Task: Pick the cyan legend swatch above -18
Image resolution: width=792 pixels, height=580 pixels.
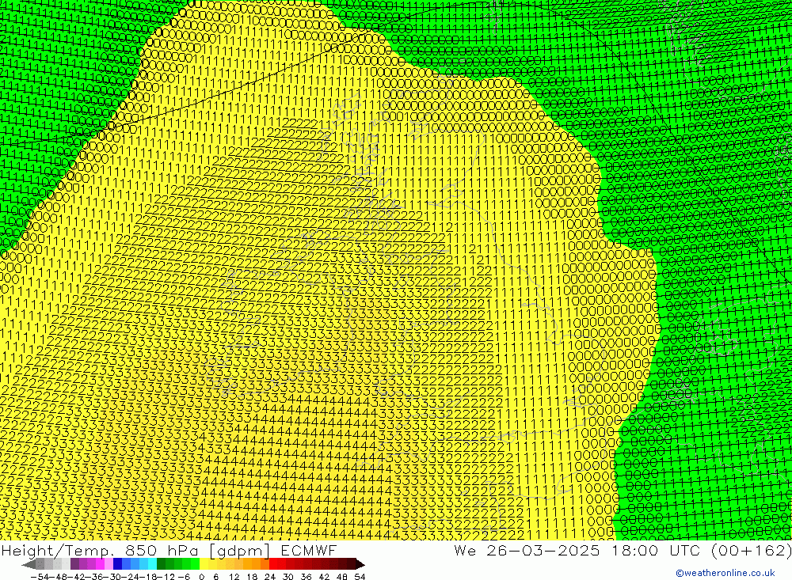Action: 152,564
